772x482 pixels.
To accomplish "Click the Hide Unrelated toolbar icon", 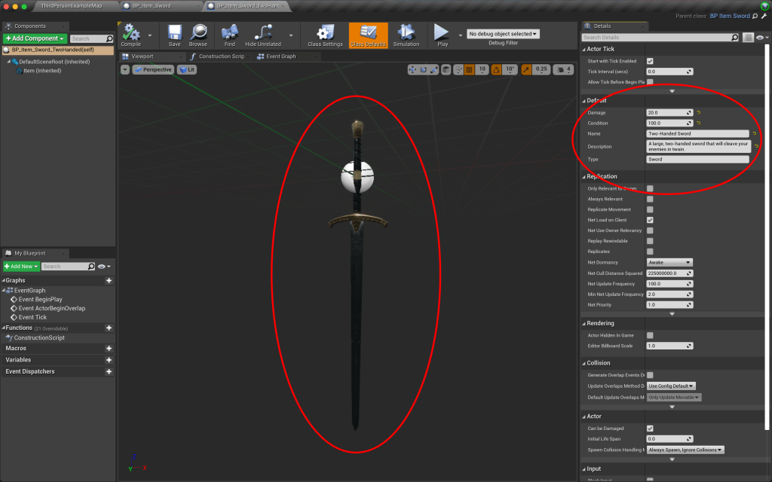I will (x=263, y=32).
